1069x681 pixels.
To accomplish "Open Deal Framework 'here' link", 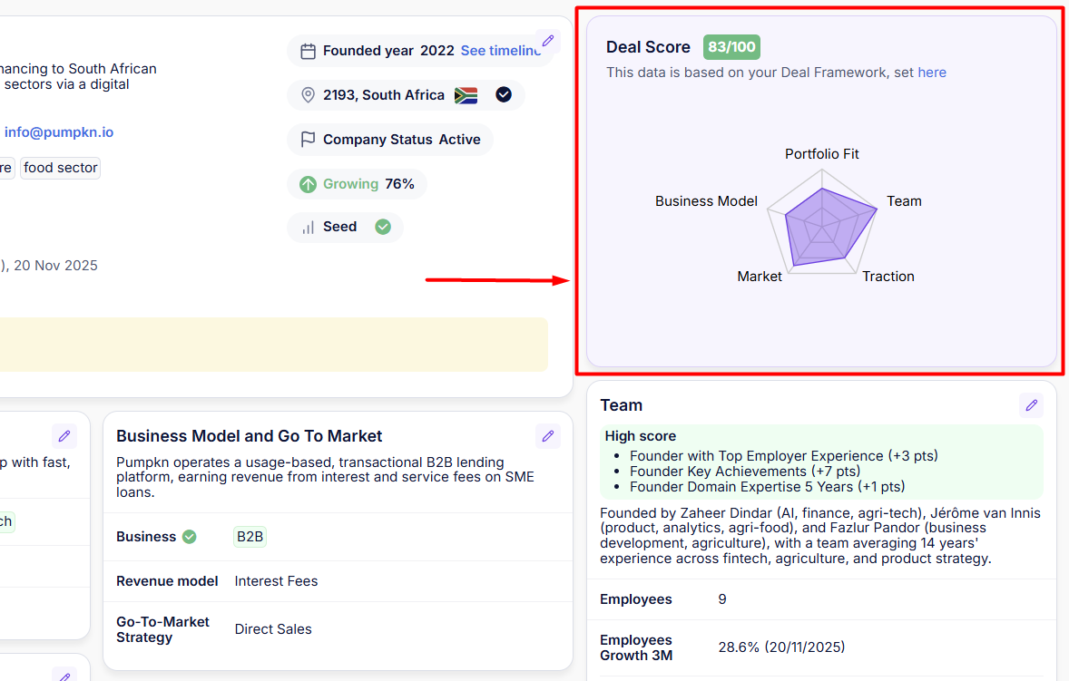I will 932,73.
